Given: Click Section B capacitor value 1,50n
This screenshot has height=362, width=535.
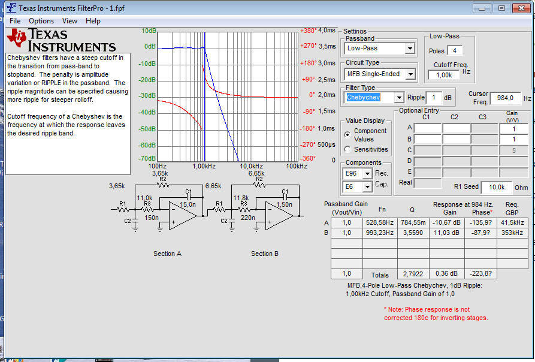Looking at the screenshot, I should point(284,204).
